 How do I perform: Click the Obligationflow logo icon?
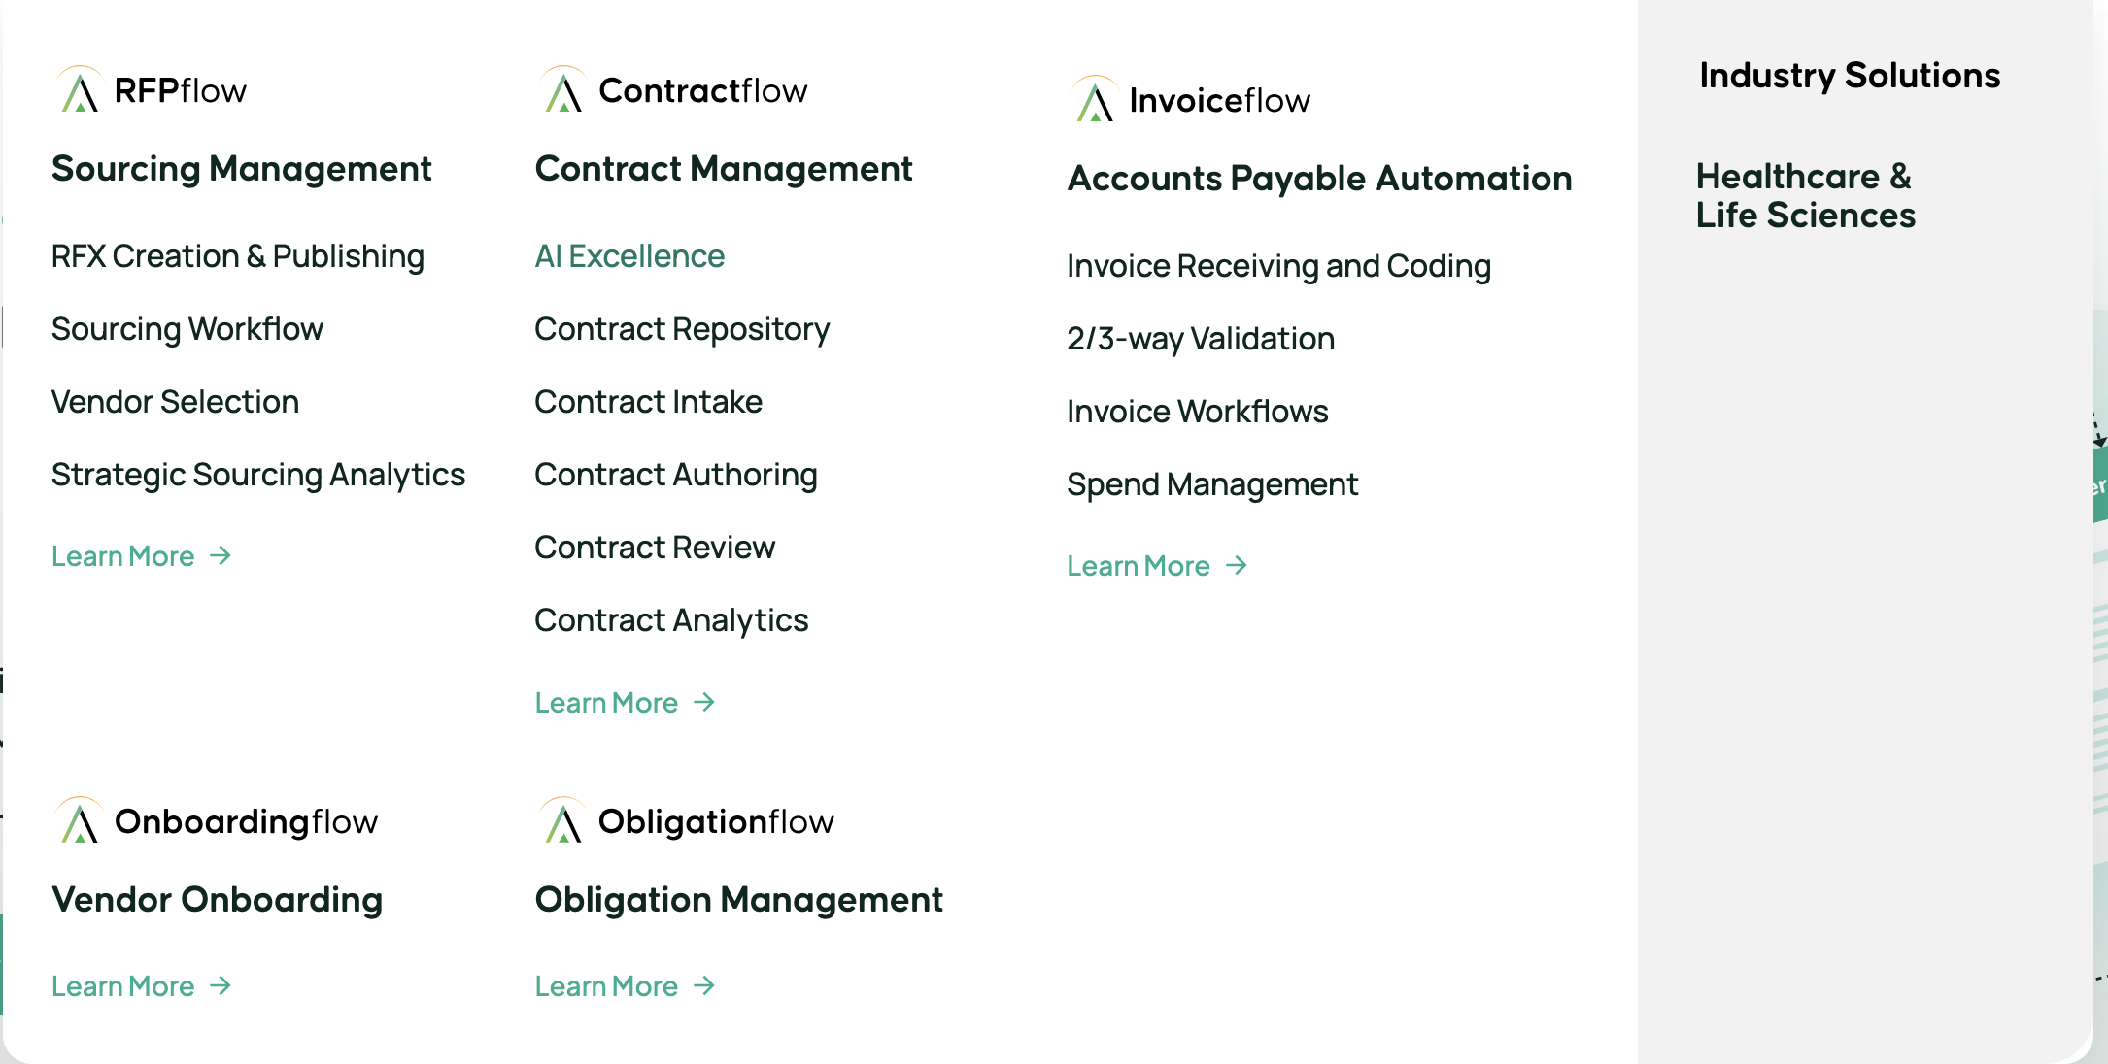click(x=563, y=822)
